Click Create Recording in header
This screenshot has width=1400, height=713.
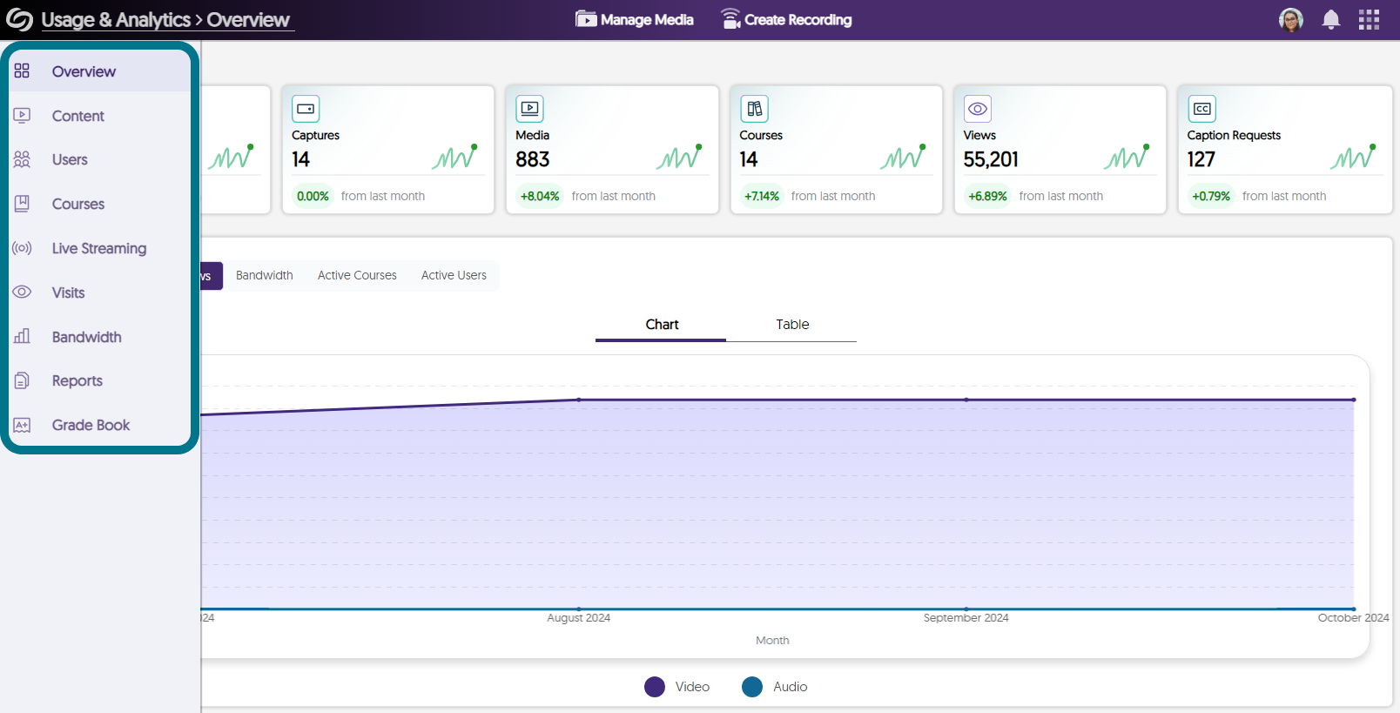786,20
